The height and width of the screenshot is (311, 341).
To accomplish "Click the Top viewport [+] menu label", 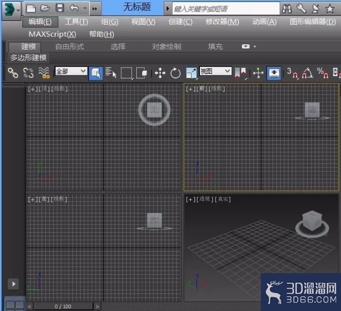I will 33,89.
